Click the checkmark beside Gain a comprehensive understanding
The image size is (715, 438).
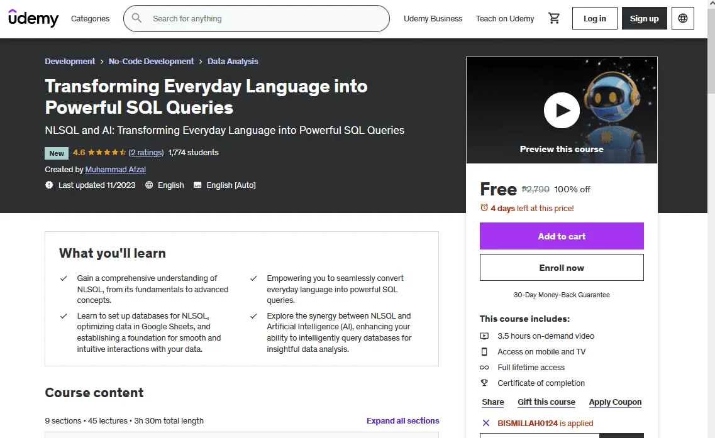[64, 278]
